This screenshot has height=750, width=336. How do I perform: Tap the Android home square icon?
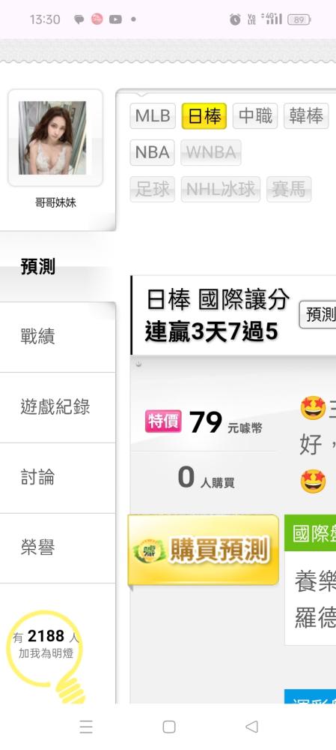(x=169, y=727)
